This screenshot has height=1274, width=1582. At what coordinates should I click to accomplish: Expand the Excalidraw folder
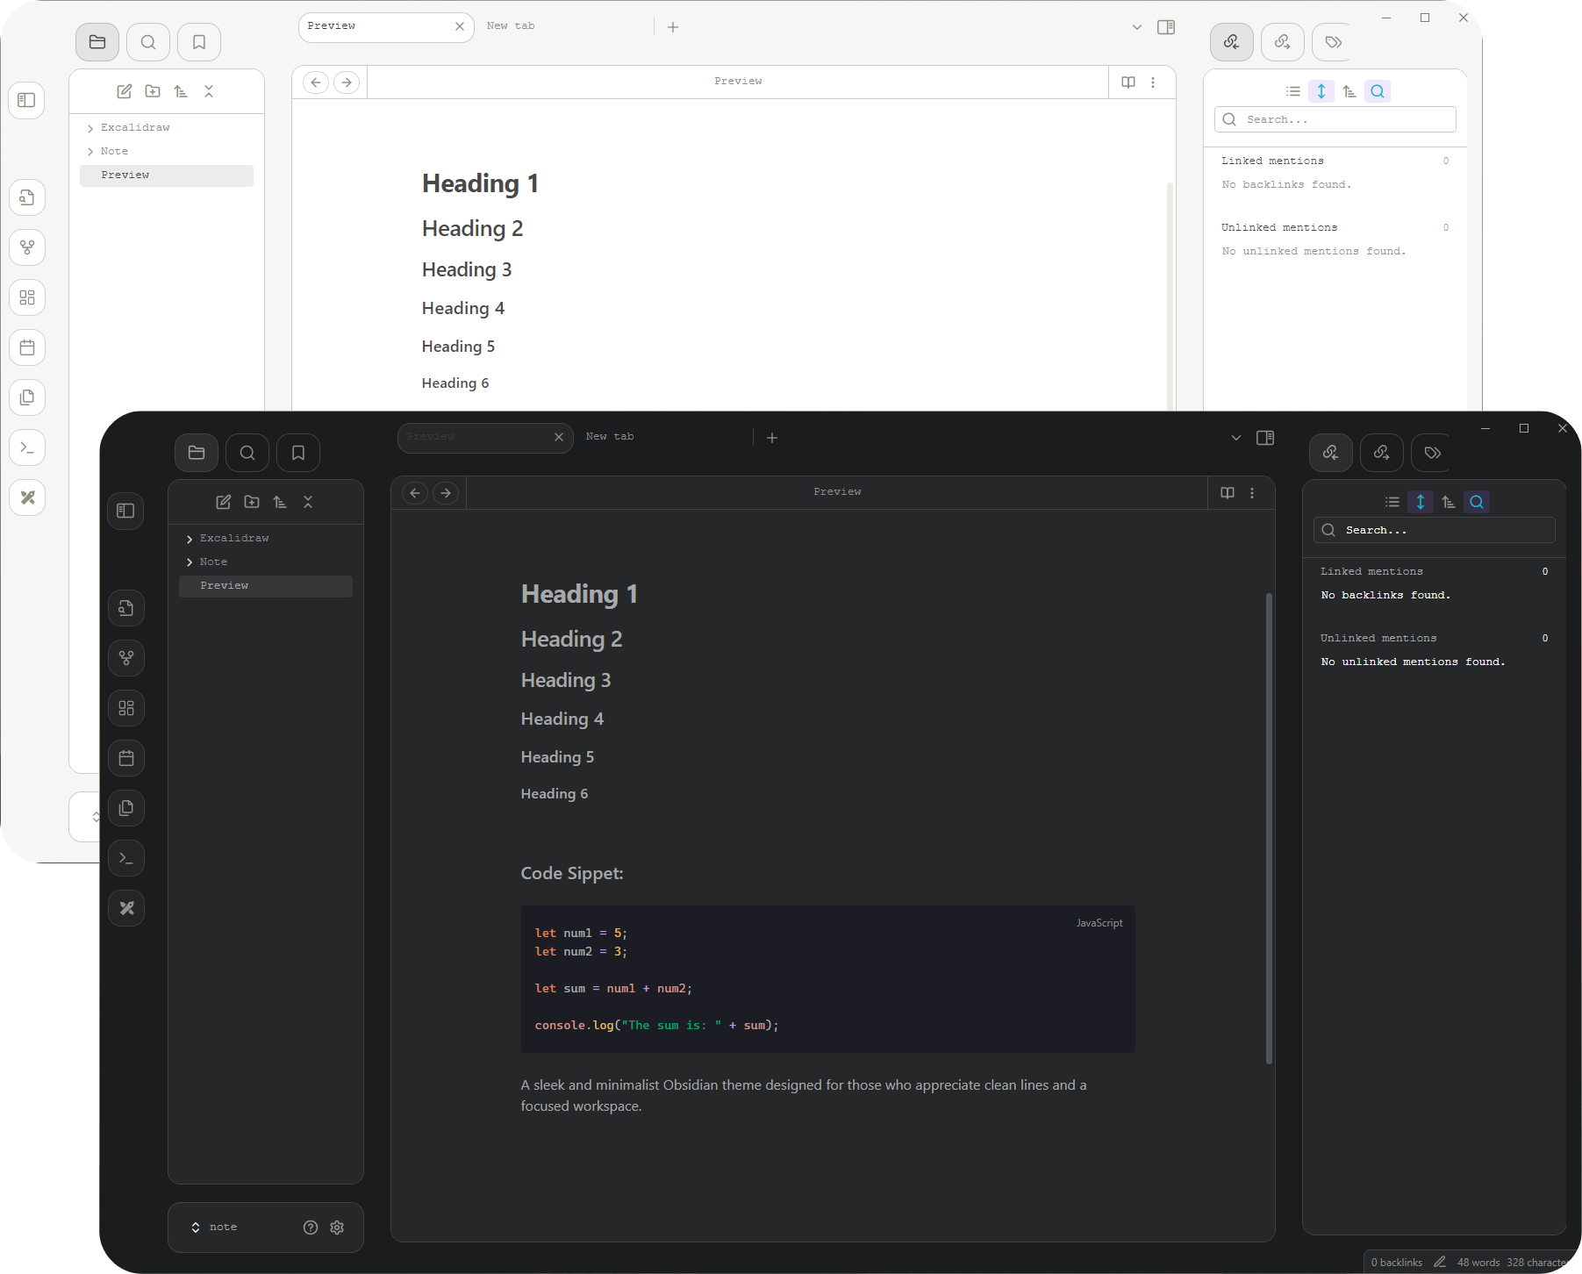pos(189,538)
